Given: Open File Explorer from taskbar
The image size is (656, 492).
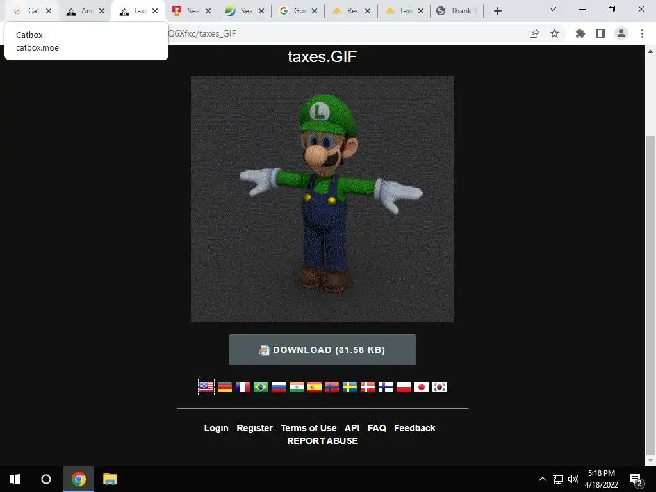Looking at the screenshot, I should coord(110,479).
